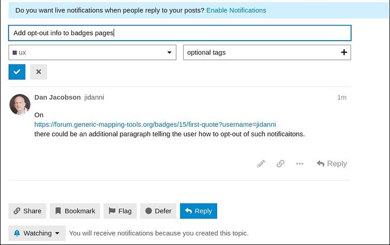Expand the optional tags selector
This screenshot has height=245, width=390.
coord(267,53)
